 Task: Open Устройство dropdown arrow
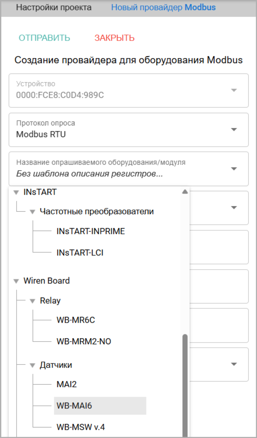[x=234, y=90]
